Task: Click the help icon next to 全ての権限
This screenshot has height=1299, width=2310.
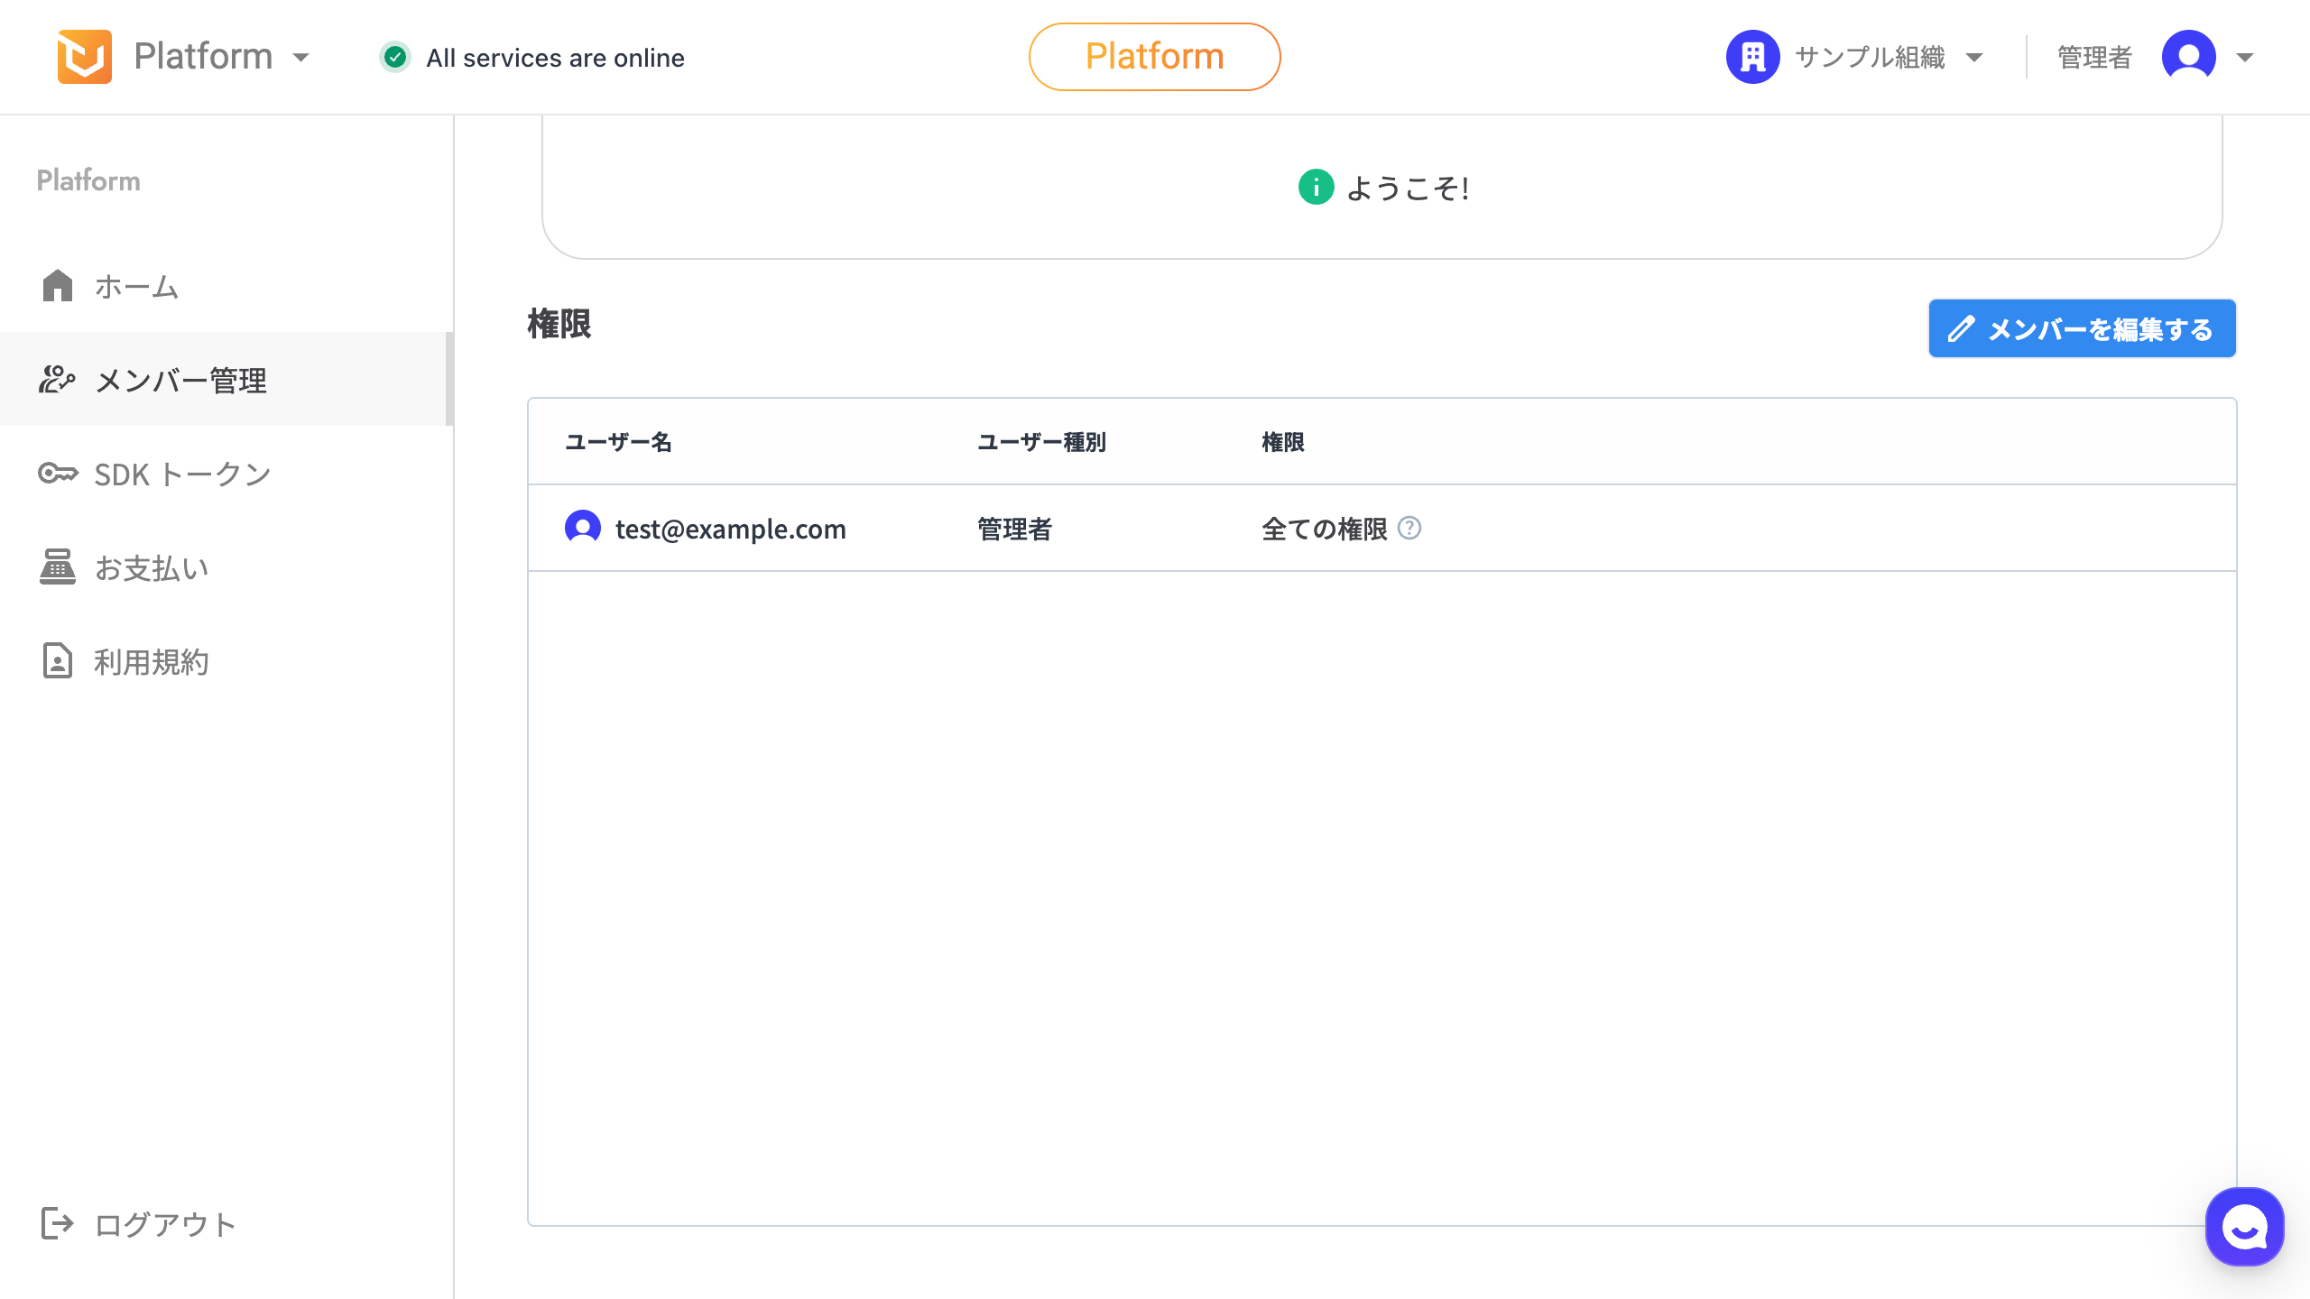Action: 1409,528
